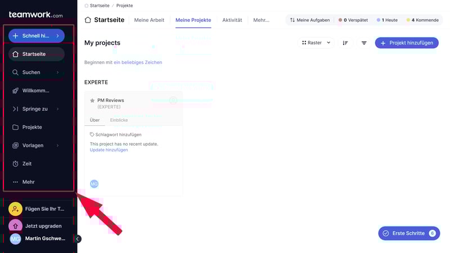Switch to the Meine Arbeit tab
The width and height of the screenshot is (450, 253).
pyautogui.click(x=149, y=20)
